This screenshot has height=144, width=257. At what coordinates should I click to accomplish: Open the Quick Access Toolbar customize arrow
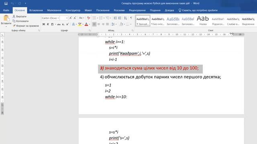tap(25, 4)
